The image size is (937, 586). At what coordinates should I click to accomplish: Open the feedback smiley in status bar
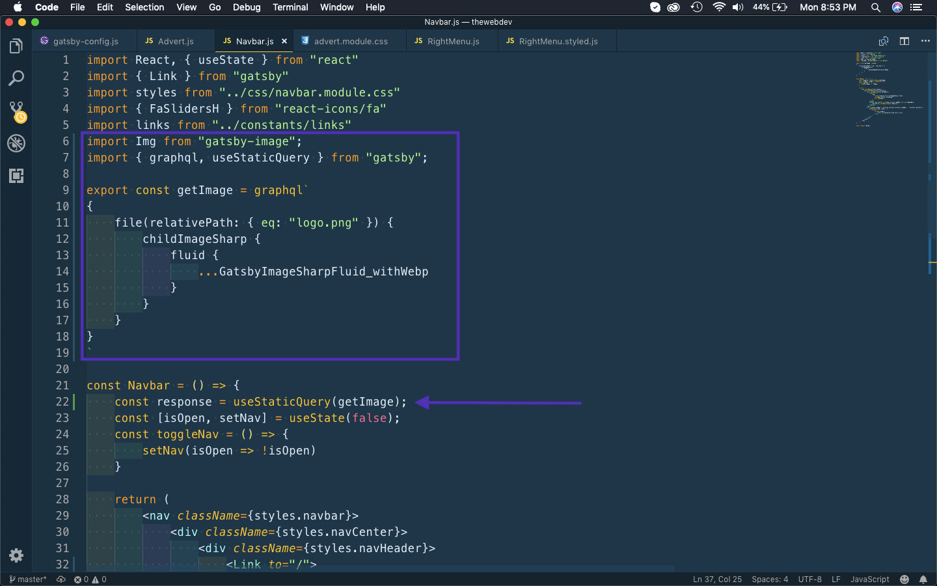pos(904,579)
